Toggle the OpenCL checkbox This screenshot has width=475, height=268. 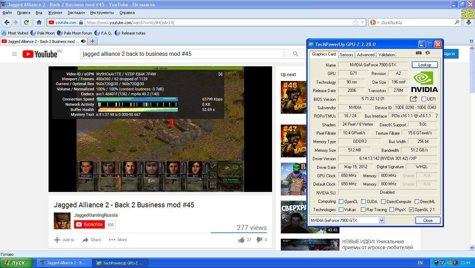341,201
